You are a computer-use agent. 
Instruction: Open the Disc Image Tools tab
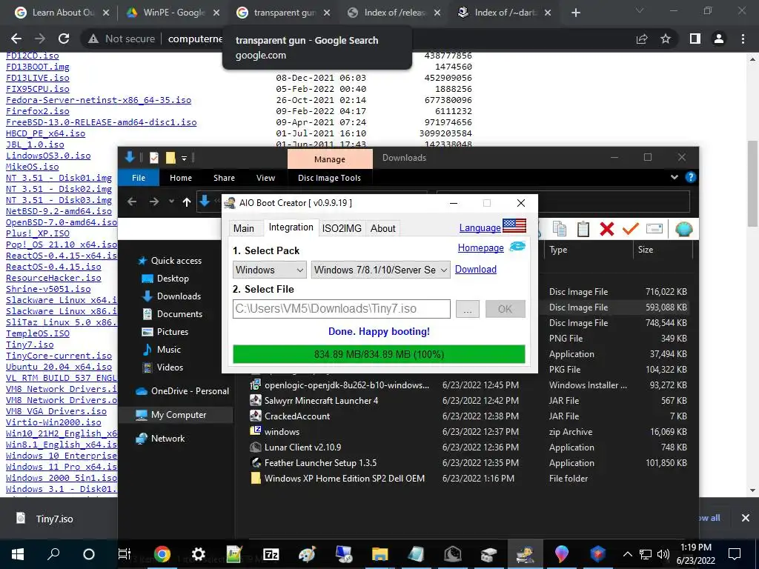(329, 178)
